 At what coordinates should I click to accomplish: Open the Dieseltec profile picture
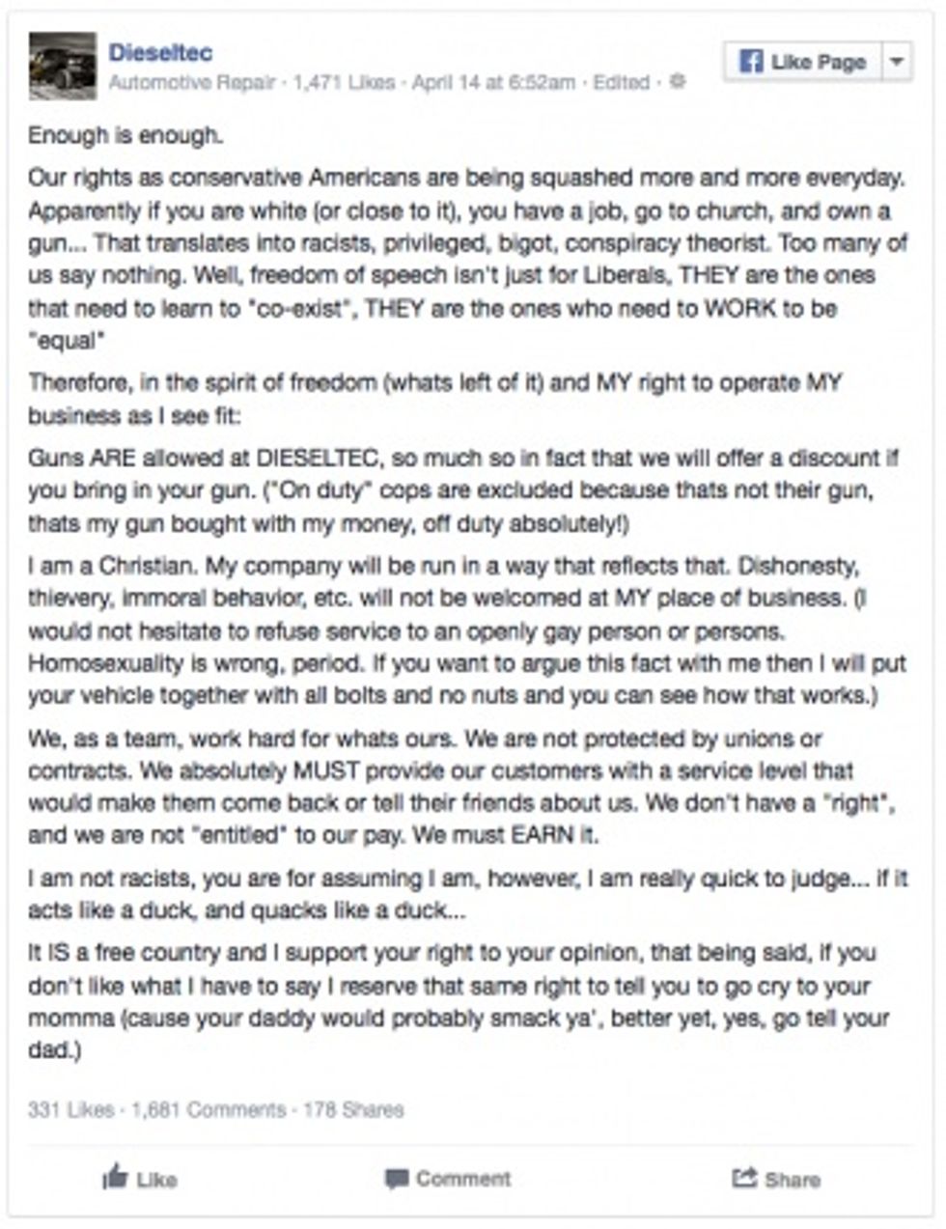tap(63, 67)
